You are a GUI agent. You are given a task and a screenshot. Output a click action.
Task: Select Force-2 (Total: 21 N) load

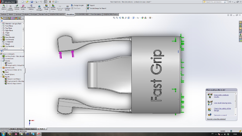pyautogui.click(x=13, y=70)
